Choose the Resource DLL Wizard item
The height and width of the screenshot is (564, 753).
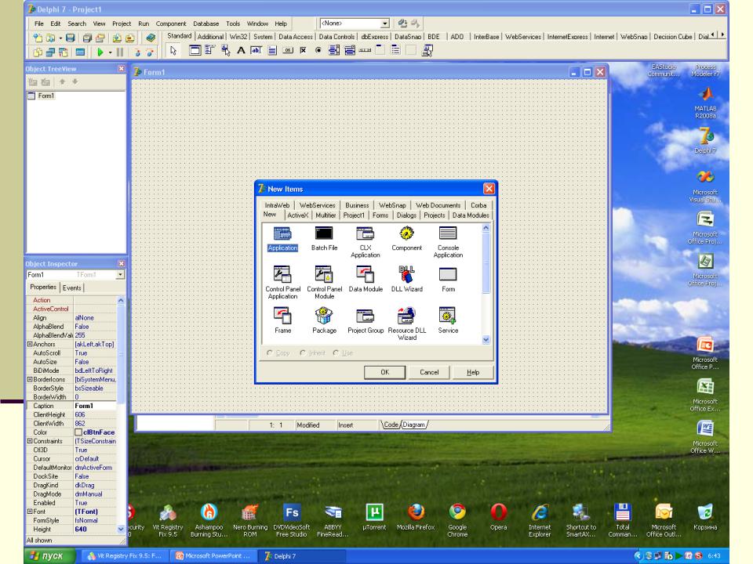407,324
